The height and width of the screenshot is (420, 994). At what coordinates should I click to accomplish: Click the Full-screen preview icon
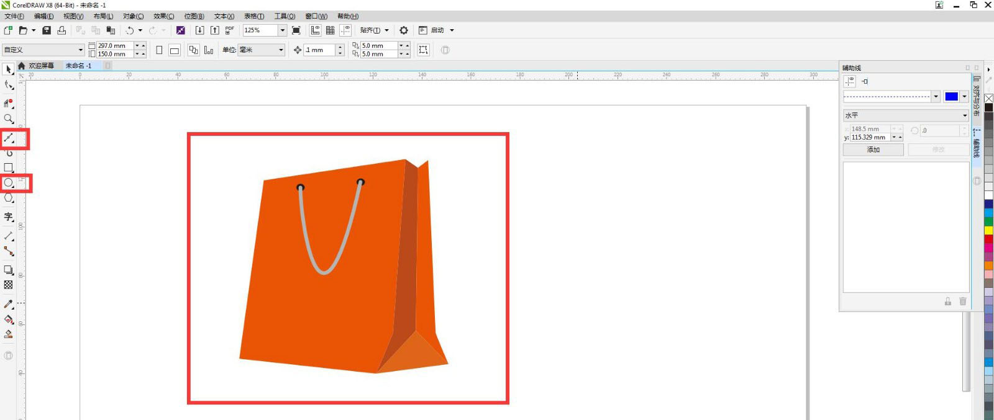pyautogui.click(x=296, y=30)
